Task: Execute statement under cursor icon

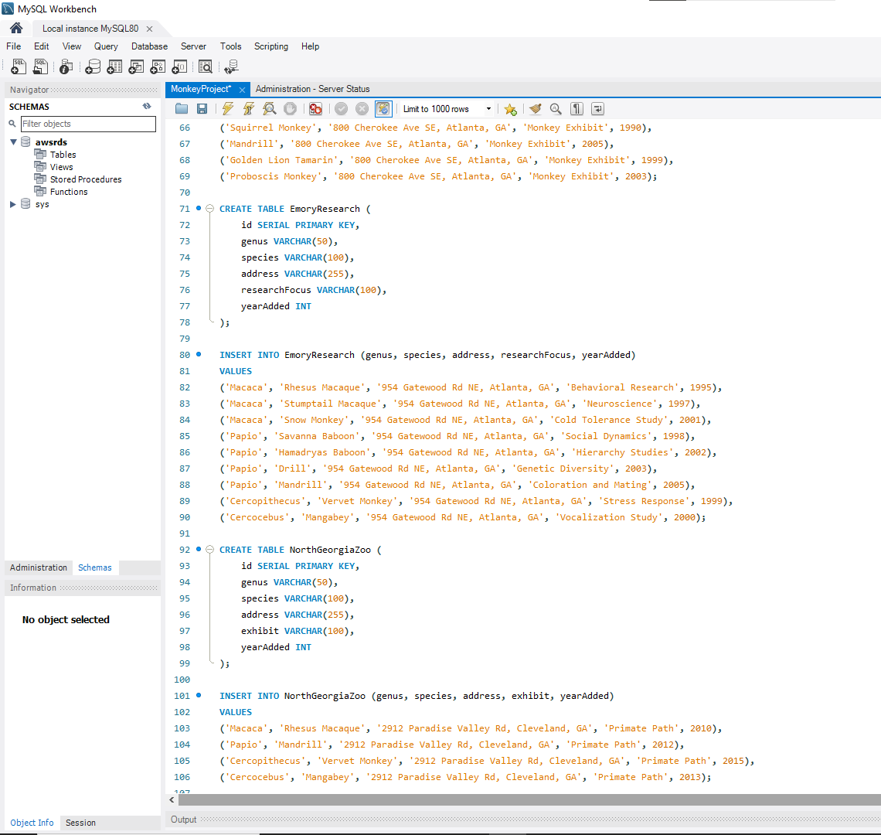Action: click(x=248, y=108)
